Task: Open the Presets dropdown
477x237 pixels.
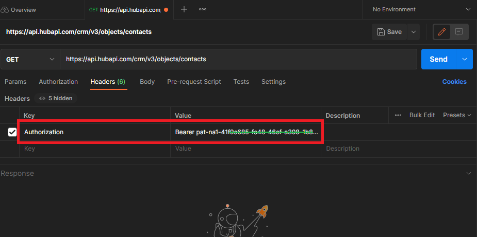Action: pyautogui.click(x=457, y=115)
